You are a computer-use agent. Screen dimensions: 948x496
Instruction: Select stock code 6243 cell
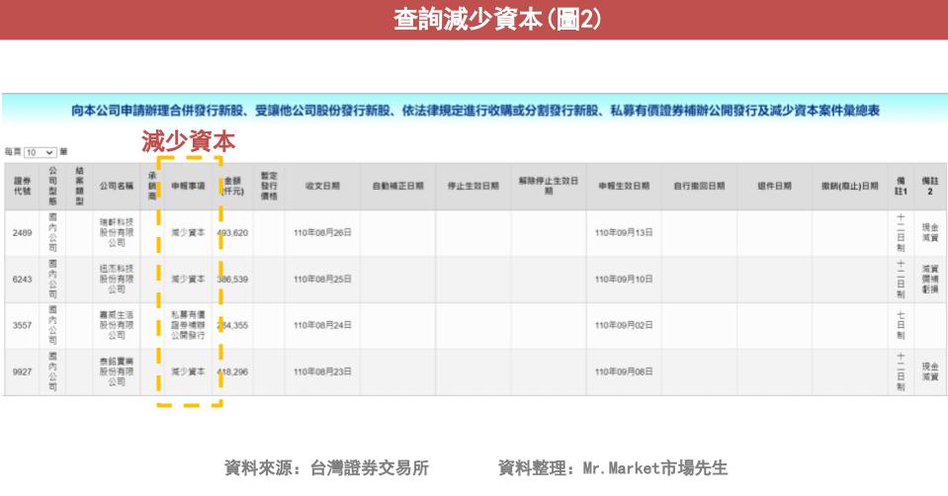tap(22, 280)
